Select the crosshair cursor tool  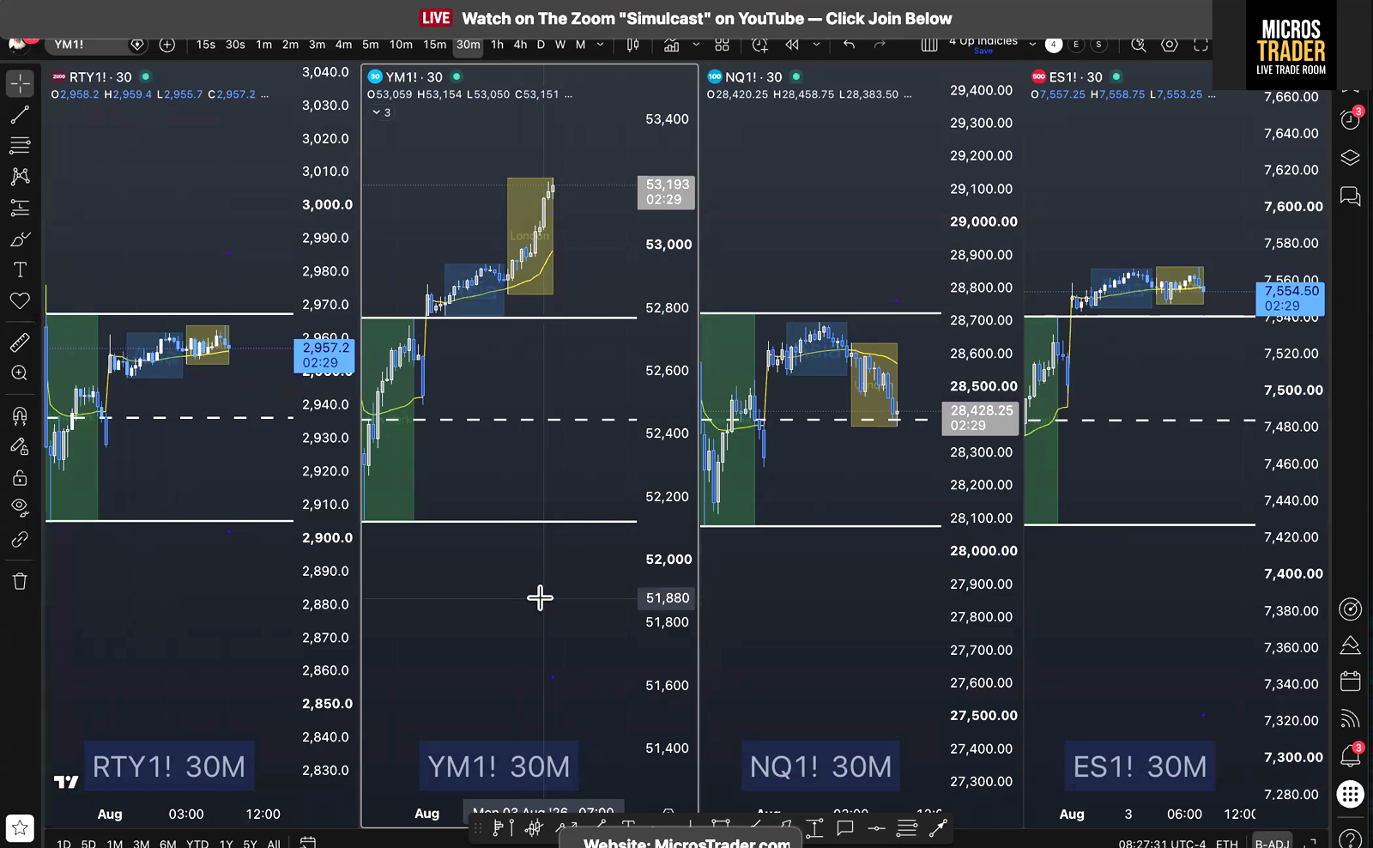[x=20, y=83]
